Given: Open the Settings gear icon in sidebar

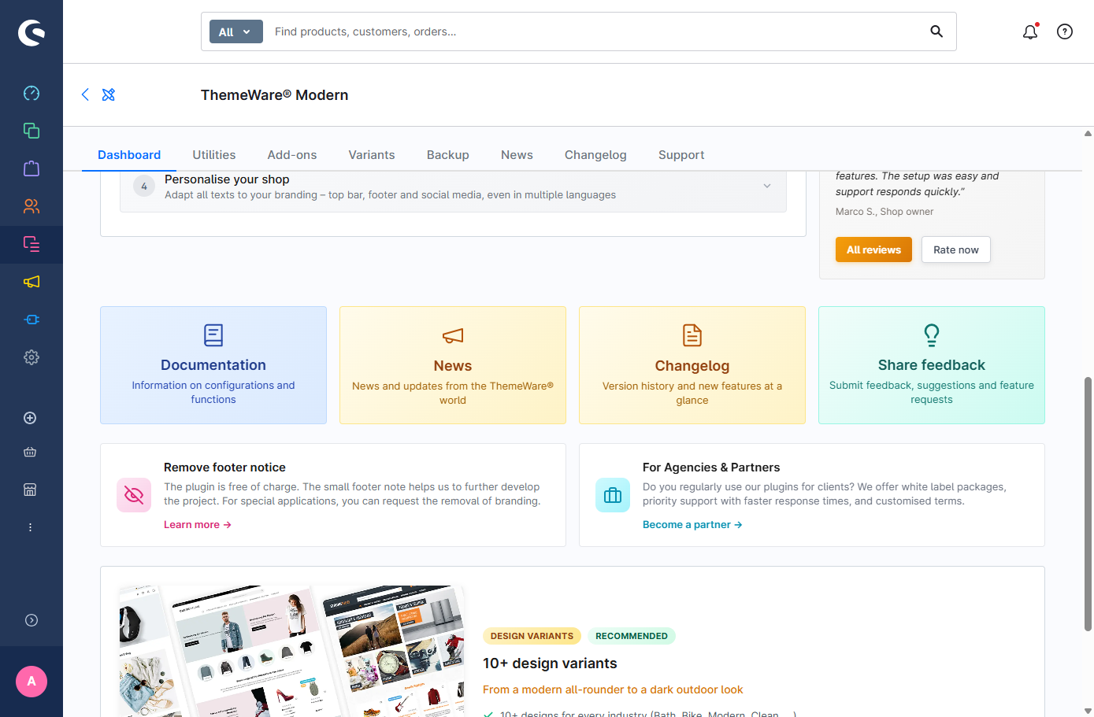Looking at the screenshot, I should 32,357.
